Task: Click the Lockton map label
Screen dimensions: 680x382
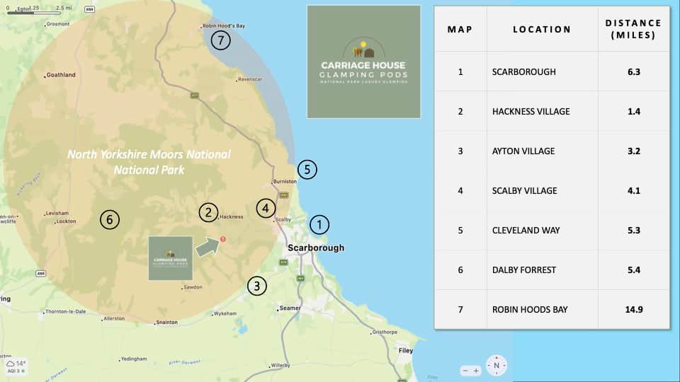Action: coord(66,221)
